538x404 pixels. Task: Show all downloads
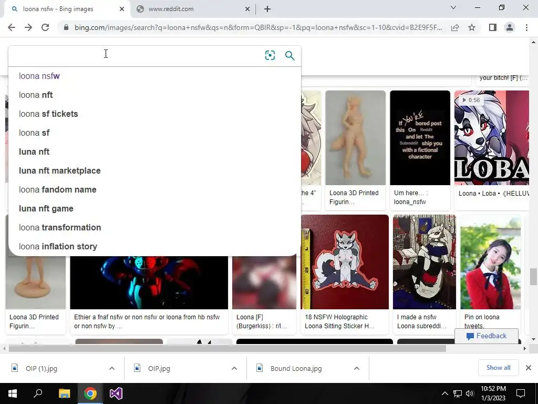[x=498, y=368]
